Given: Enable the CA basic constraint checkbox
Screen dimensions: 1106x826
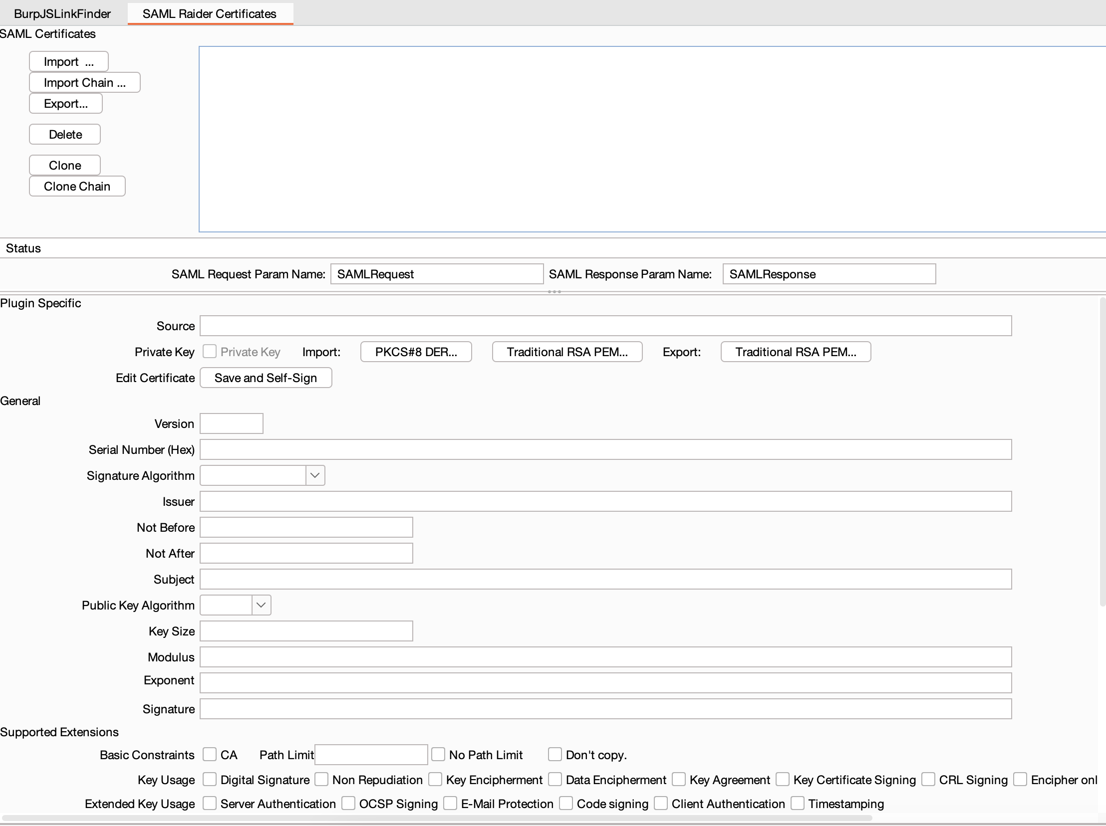Looking at the screenshot, I should coord(210,755).
